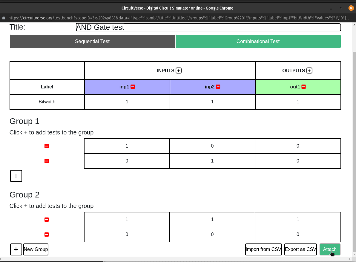Remove the out1 output column

(x=303, y=87)
